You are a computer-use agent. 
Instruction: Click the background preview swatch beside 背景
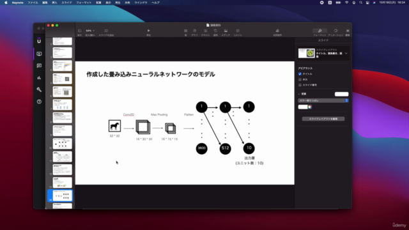point(341,94)
